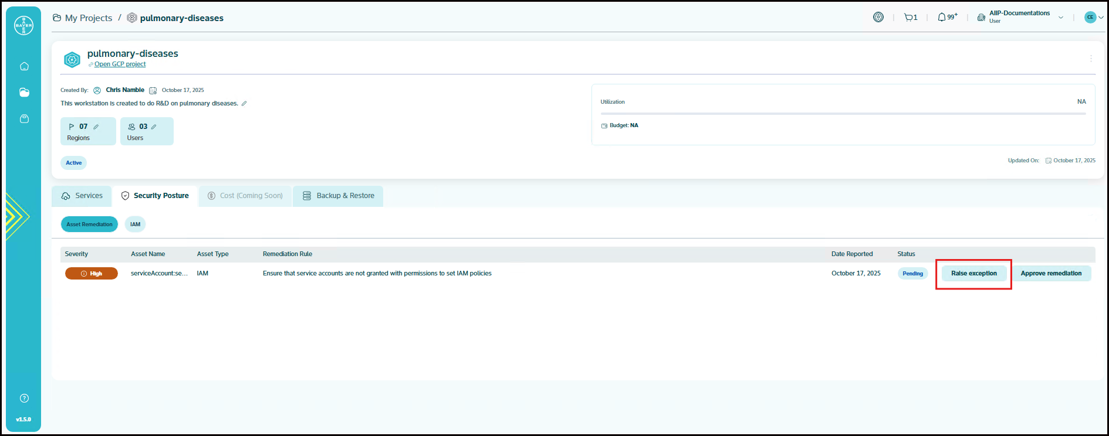Viewport: 1109px width, 436px height.
Task: Open the notifications bell icon
Action: 942,18
